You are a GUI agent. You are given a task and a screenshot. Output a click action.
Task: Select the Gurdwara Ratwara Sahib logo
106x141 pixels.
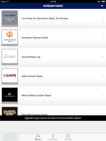tap(10, 38)
